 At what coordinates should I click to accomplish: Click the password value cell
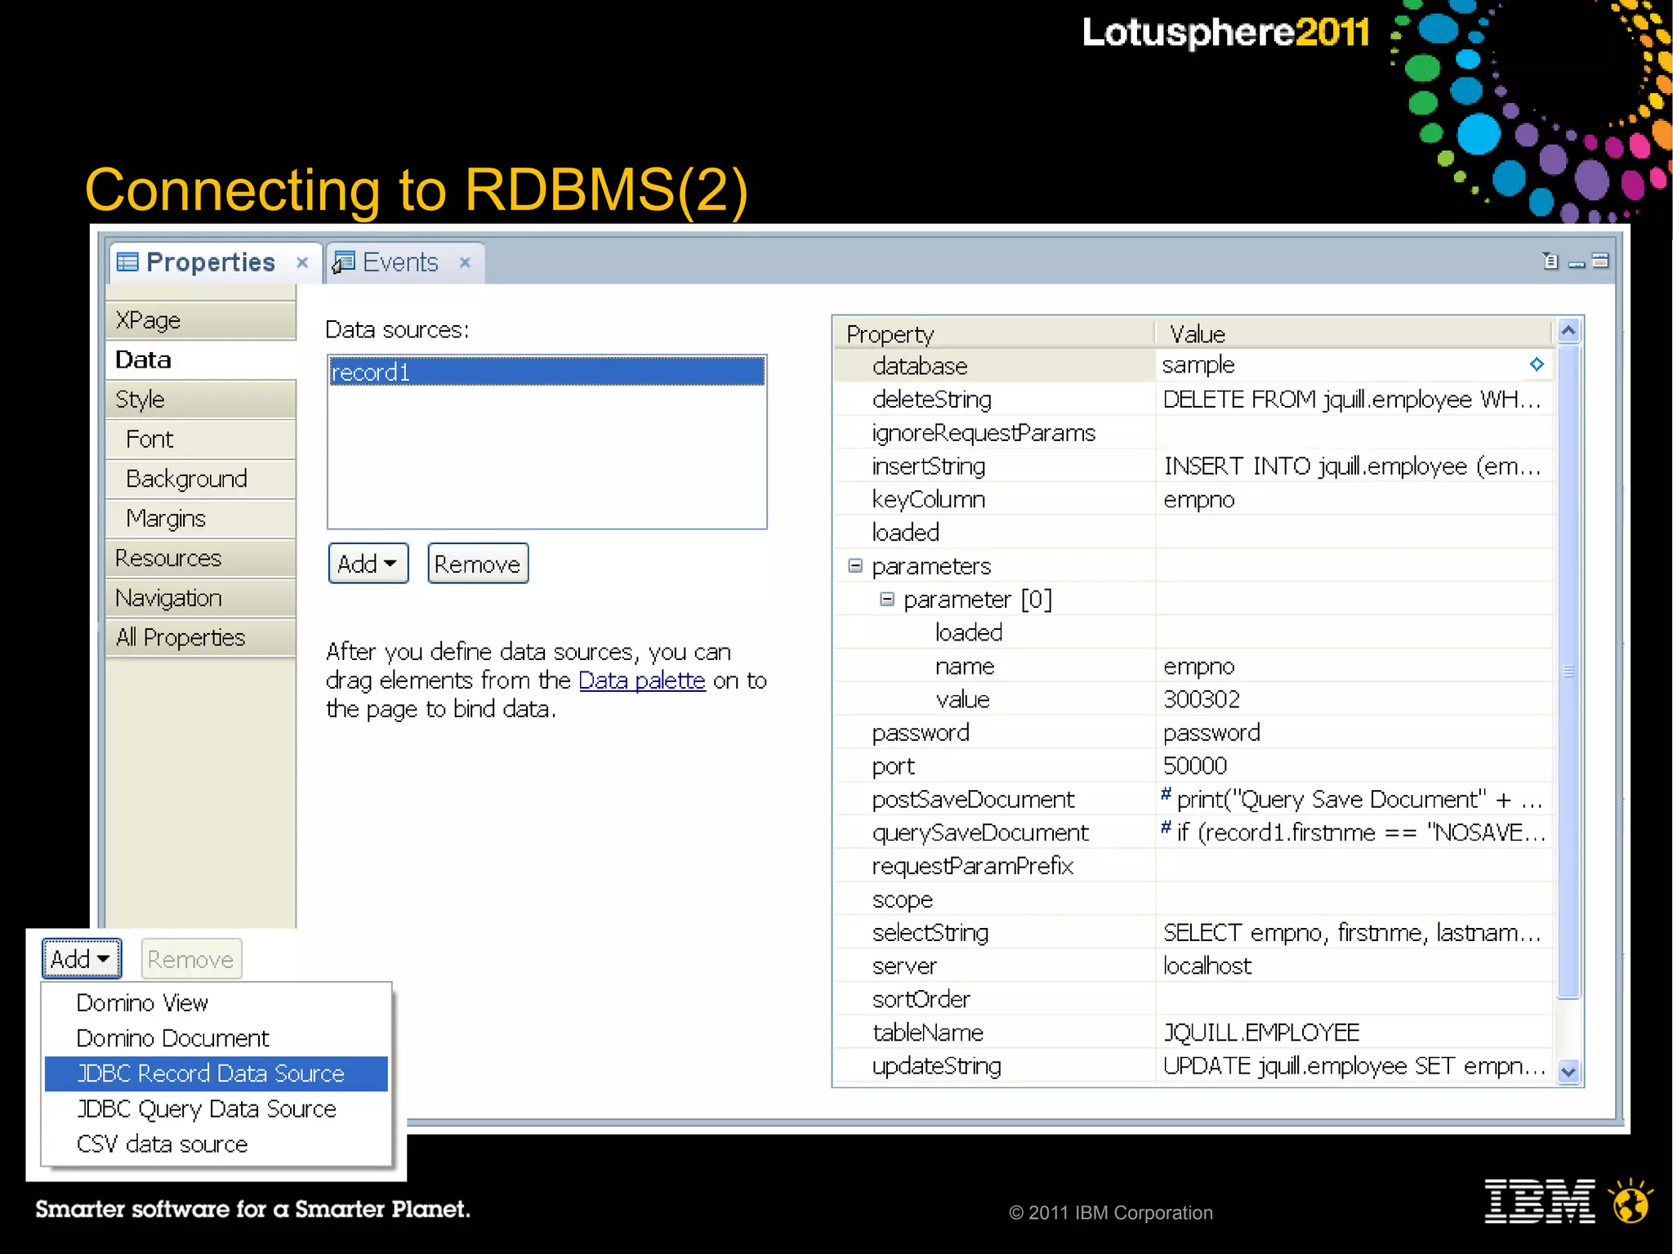[1354, 733]
